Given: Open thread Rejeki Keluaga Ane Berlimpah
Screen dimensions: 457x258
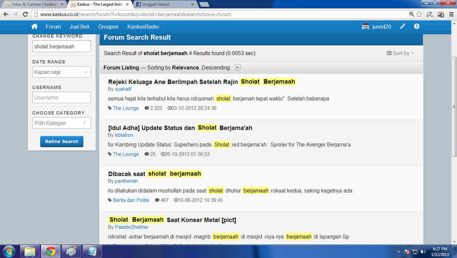Looking at the screenshot, I should 202,82.
